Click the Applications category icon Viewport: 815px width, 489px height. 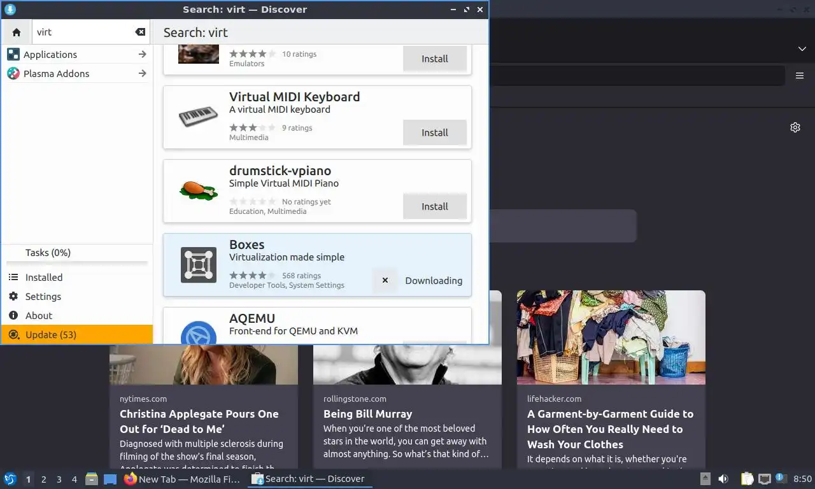(13, 55)
